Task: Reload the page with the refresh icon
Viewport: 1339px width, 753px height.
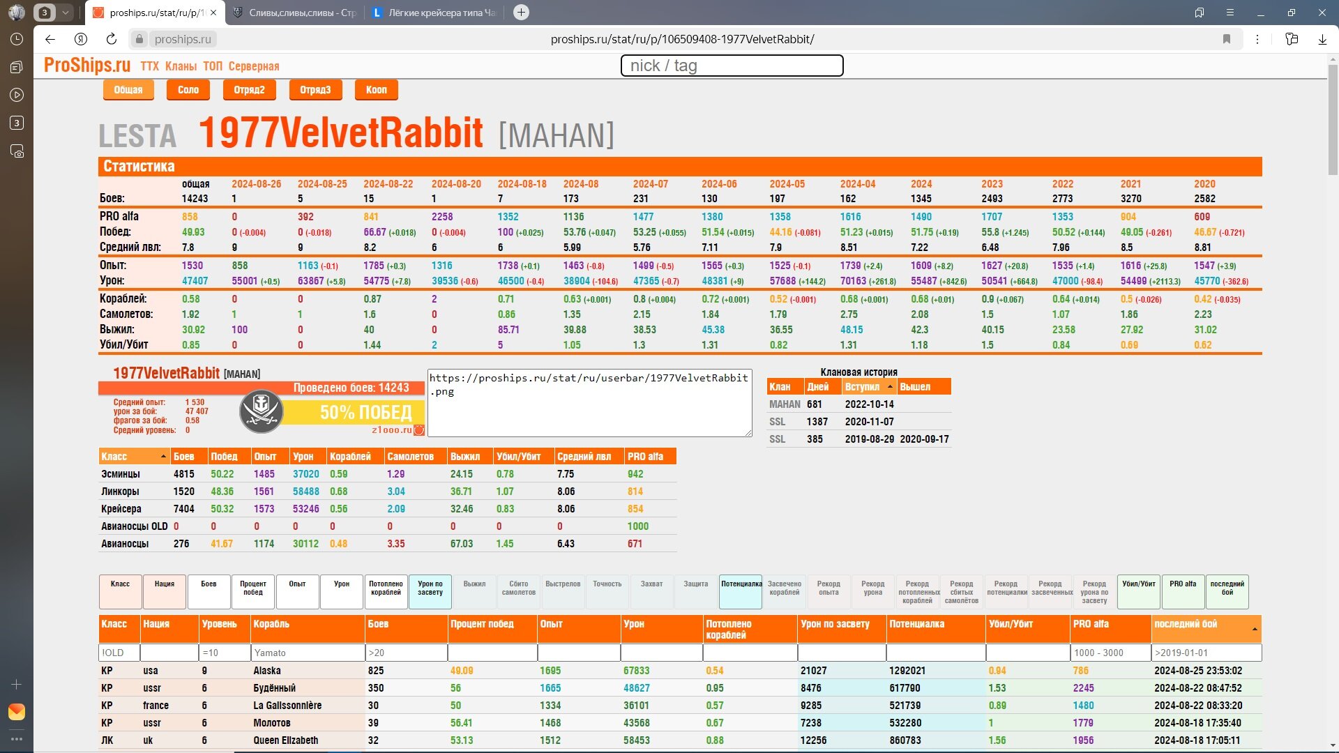Action: [112, 39]
